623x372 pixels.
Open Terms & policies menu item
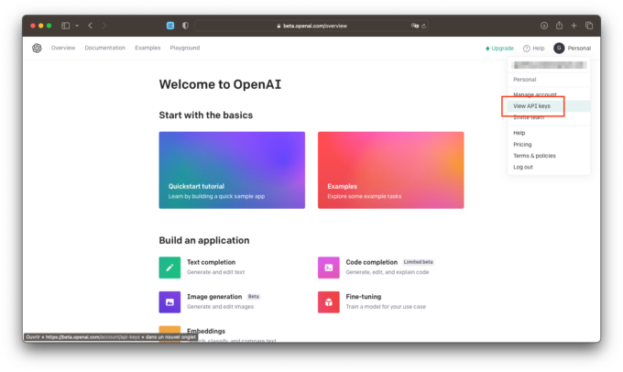pyautogui.click(x=534, y=156)
